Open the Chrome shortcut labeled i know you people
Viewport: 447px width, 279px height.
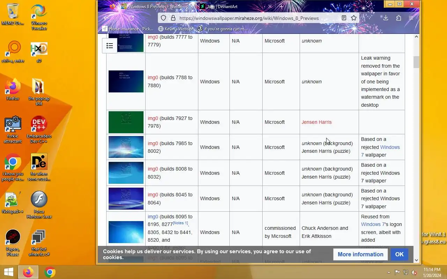point(13,167)
